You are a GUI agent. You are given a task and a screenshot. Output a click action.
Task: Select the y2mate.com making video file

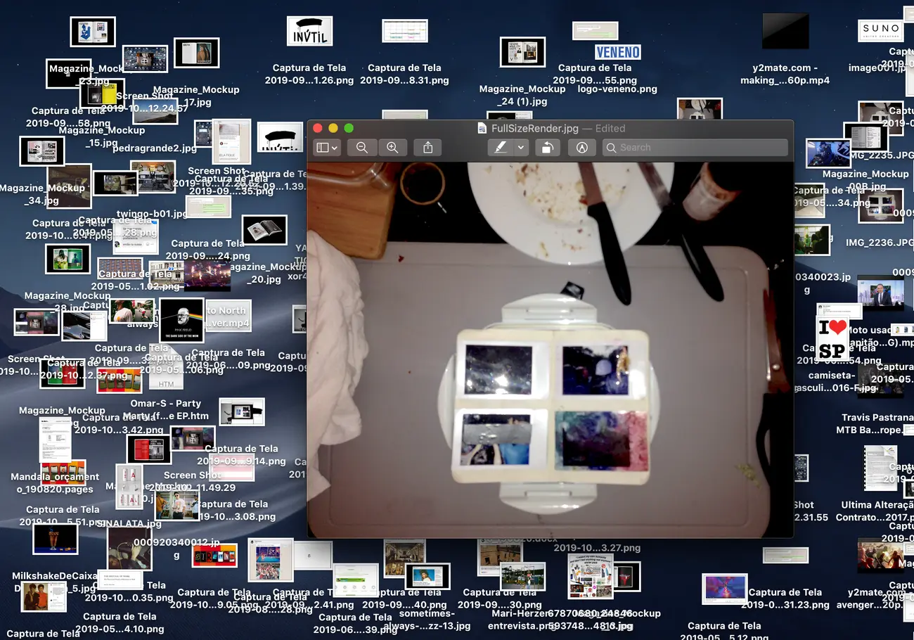click(785, 31)
